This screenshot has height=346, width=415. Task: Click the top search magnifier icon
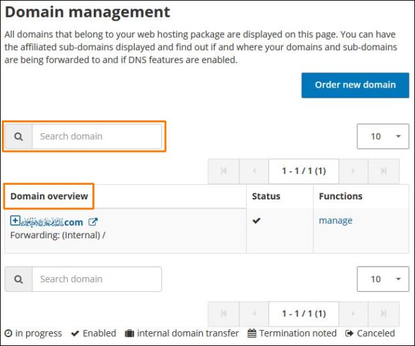coord(19,137)
